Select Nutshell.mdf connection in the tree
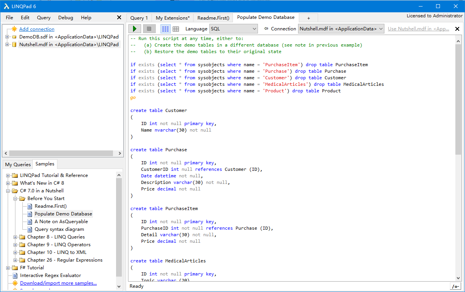The image size is (465, 292). tap(69, 45)
